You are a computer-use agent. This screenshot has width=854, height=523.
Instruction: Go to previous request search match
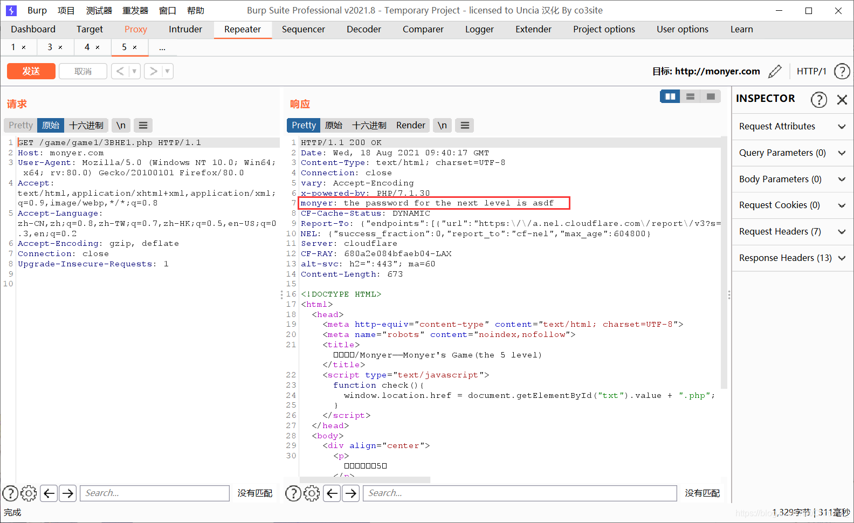(x=49, y=493)
